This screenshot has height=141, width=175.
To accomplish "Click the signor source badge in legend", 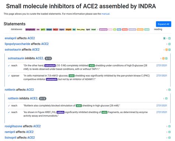I will coord(62,29).
